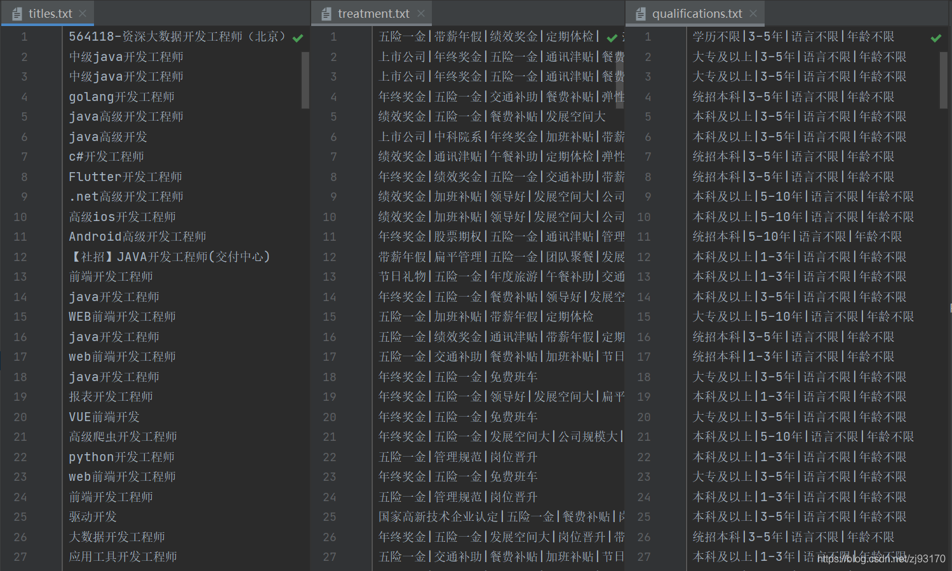Viewport: 952px width, 571px height.
Task: Click line '.net高级开发工程师'
Action: click(x=126, y=197)
